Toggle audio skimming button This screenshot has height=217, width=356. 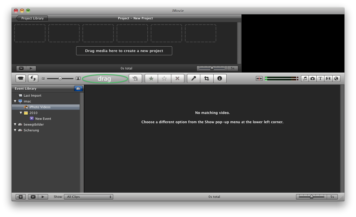coord(259,78)
